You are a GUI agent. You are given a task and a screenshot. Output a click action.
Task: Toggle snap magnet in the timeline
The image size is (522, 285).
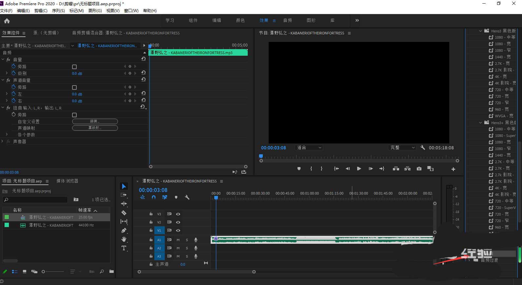coord(154,197)
